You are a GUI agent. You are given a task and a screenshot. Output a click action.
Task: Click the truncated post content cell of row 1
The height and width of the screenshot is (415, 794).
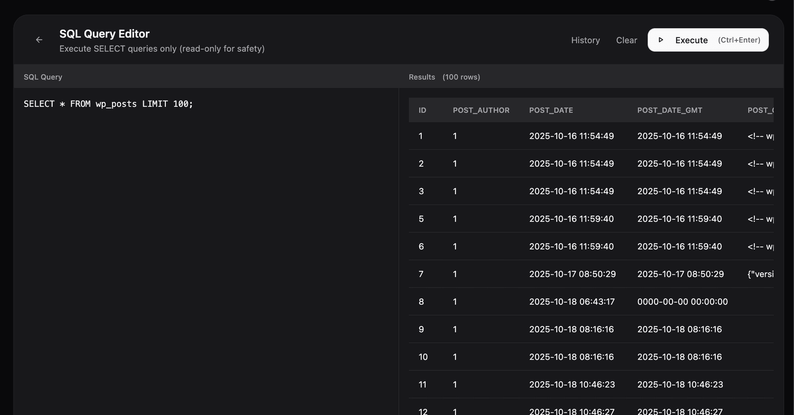(x=760, y=136)
